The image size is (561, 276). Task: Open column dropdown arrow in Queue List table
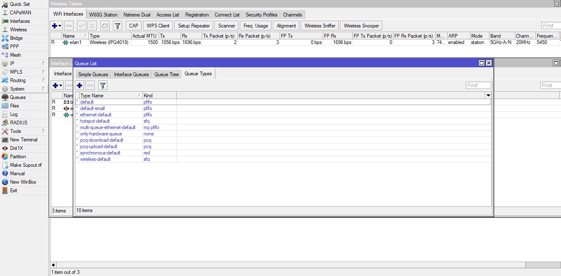click(488, 96)
